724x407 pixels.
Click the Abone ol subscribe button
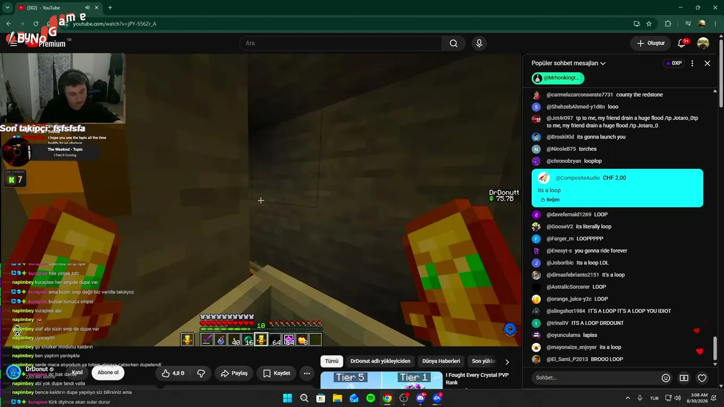(108, 373)
